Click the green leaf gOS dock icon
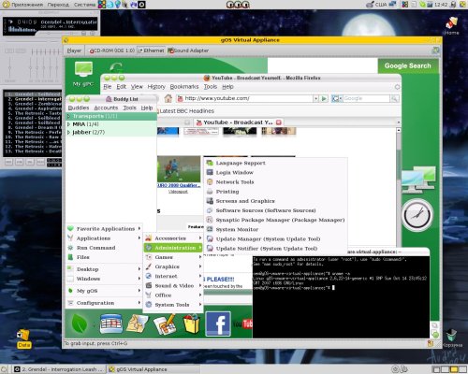Viewport: 468px width, 374px height. [80, 324]
